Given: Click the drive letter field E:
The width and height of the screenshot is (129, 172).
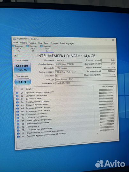Looking at the screenshot, I should tap(69, 75).
